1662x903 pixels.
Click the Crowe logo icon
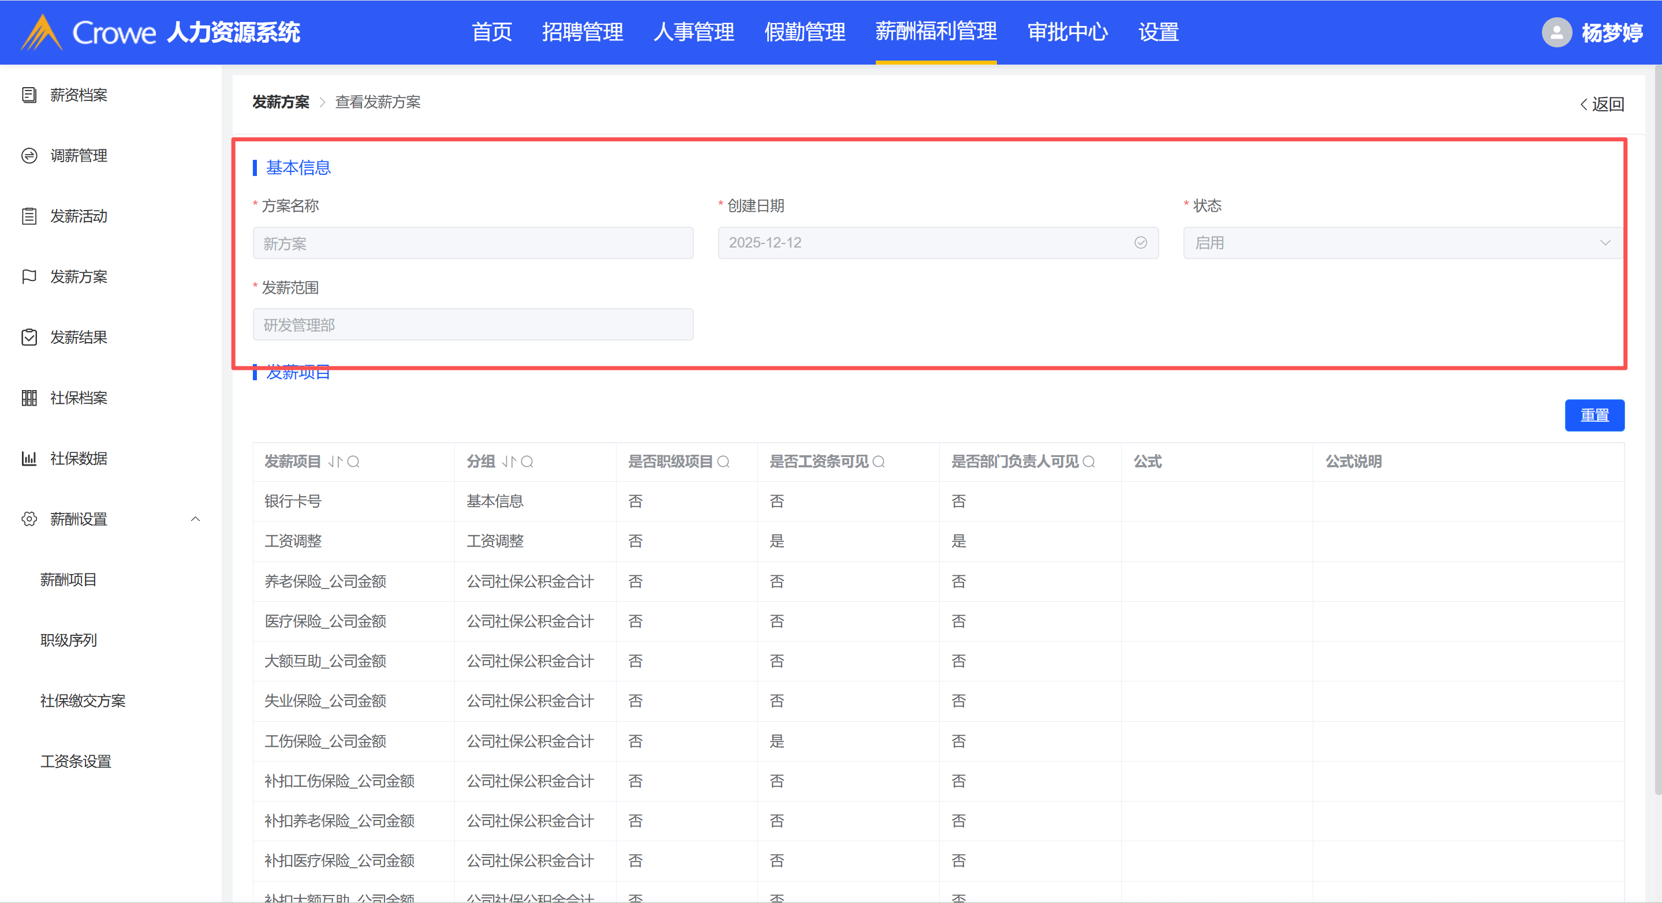point(42,32)
